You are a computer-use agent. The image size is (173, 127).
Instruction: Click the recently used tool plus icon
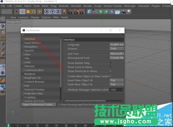[39, 12]
